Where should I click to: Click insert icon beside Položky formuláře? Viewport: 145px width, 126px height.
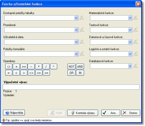[x=82, y=54]
